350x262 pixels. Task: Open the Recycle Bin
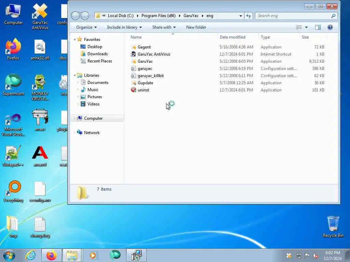tap(333, 227)
